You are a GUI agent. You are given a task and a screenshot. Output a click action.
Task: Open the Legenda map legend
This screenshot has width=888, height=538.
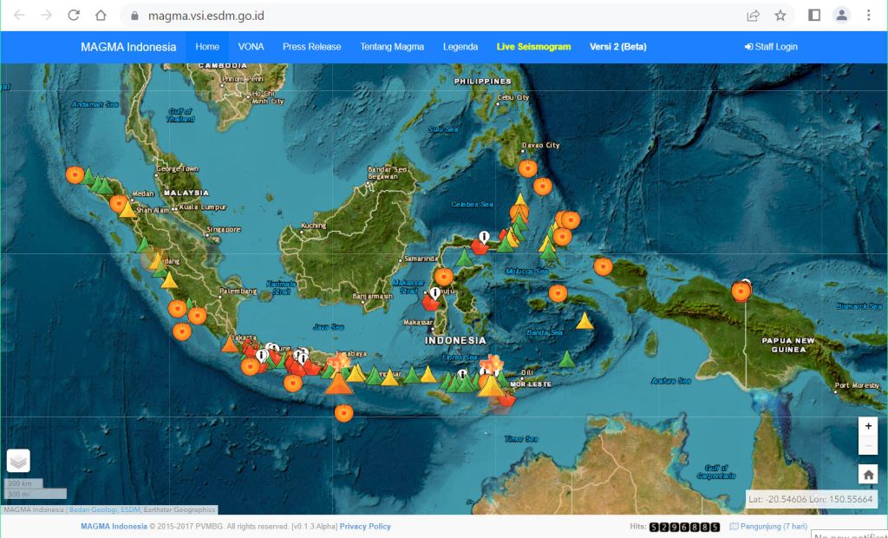tap(460, 47)
